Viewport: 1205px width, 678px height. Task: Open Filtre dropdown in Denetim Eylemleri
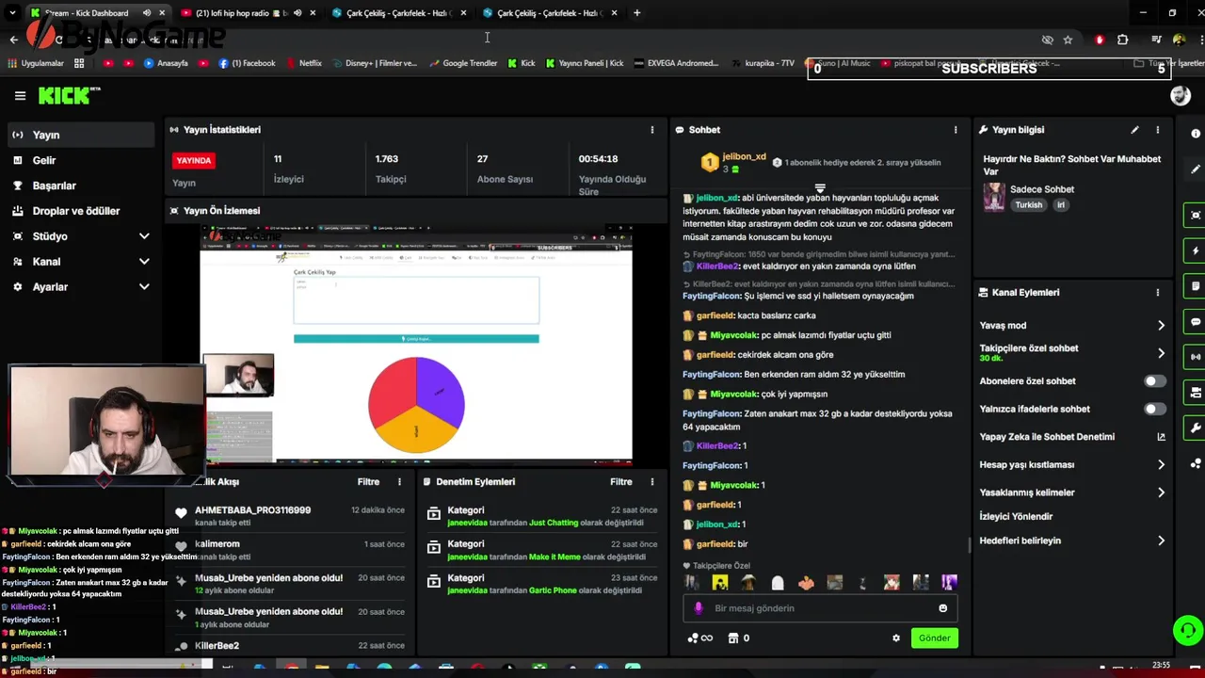[621, 482]
